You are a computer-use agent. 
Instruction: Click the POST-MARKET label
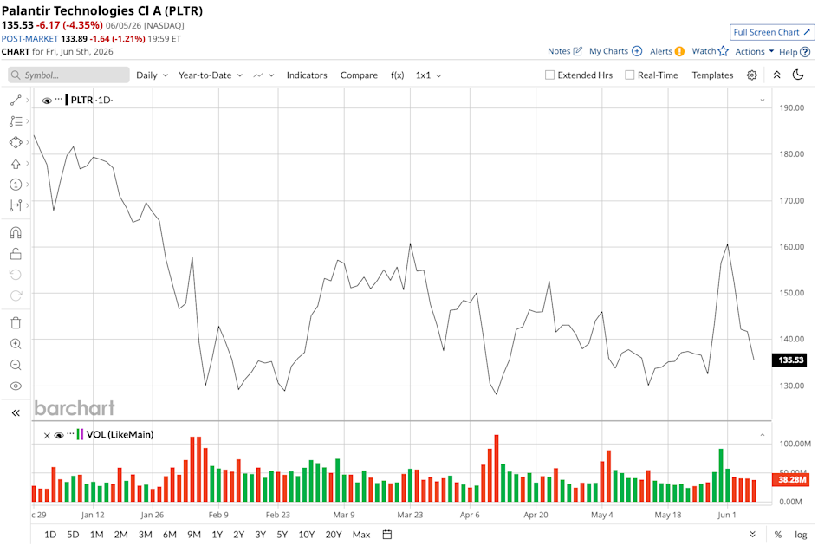(x=29, y=39)
